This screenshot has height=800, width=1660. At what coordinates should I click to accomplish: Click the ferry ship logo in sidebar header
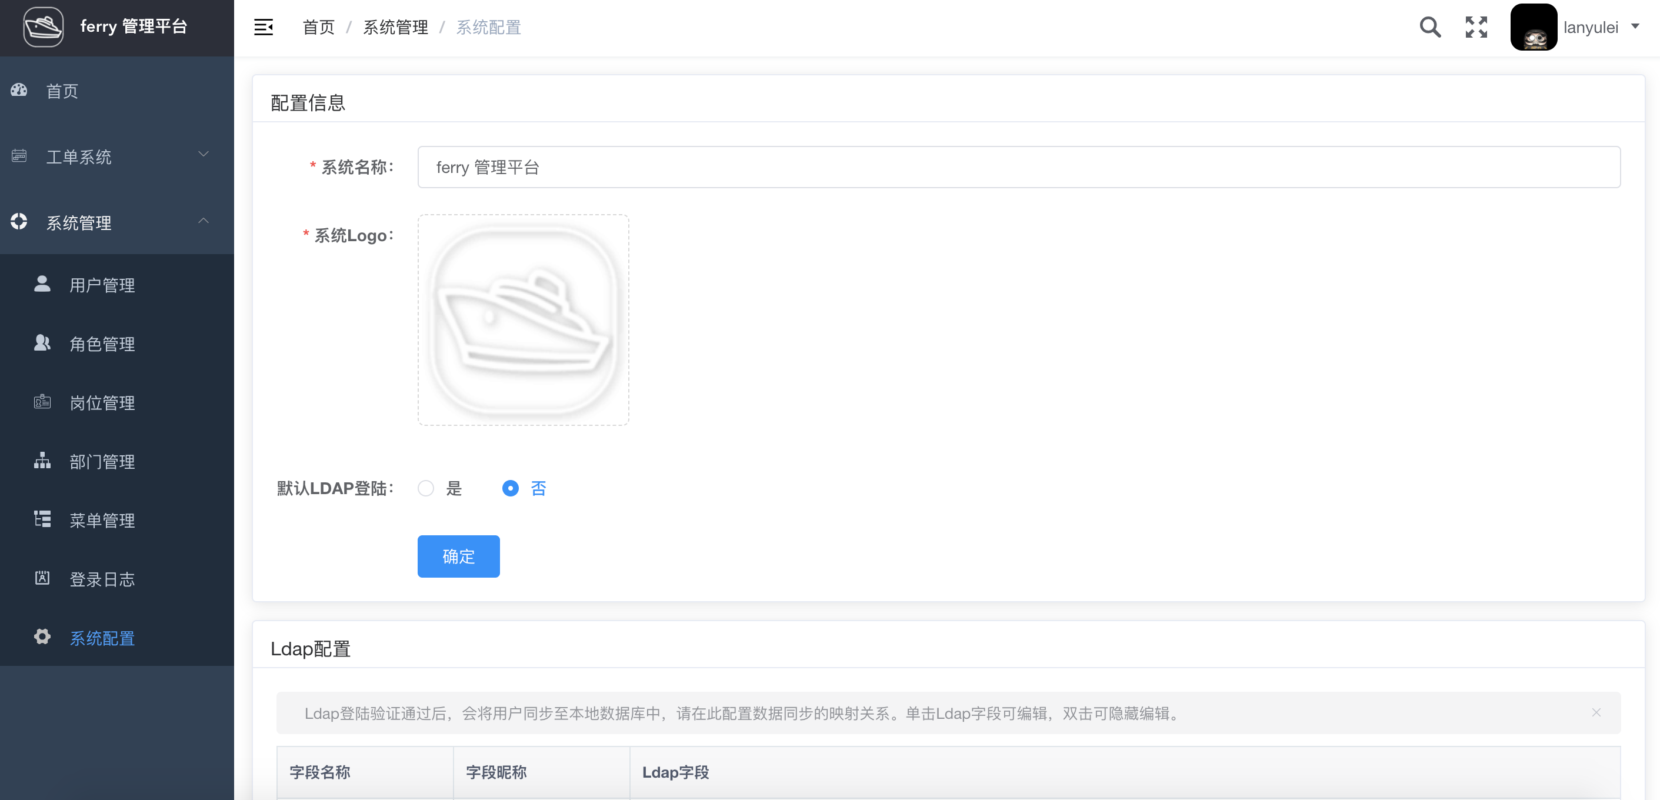click(43, 27)
